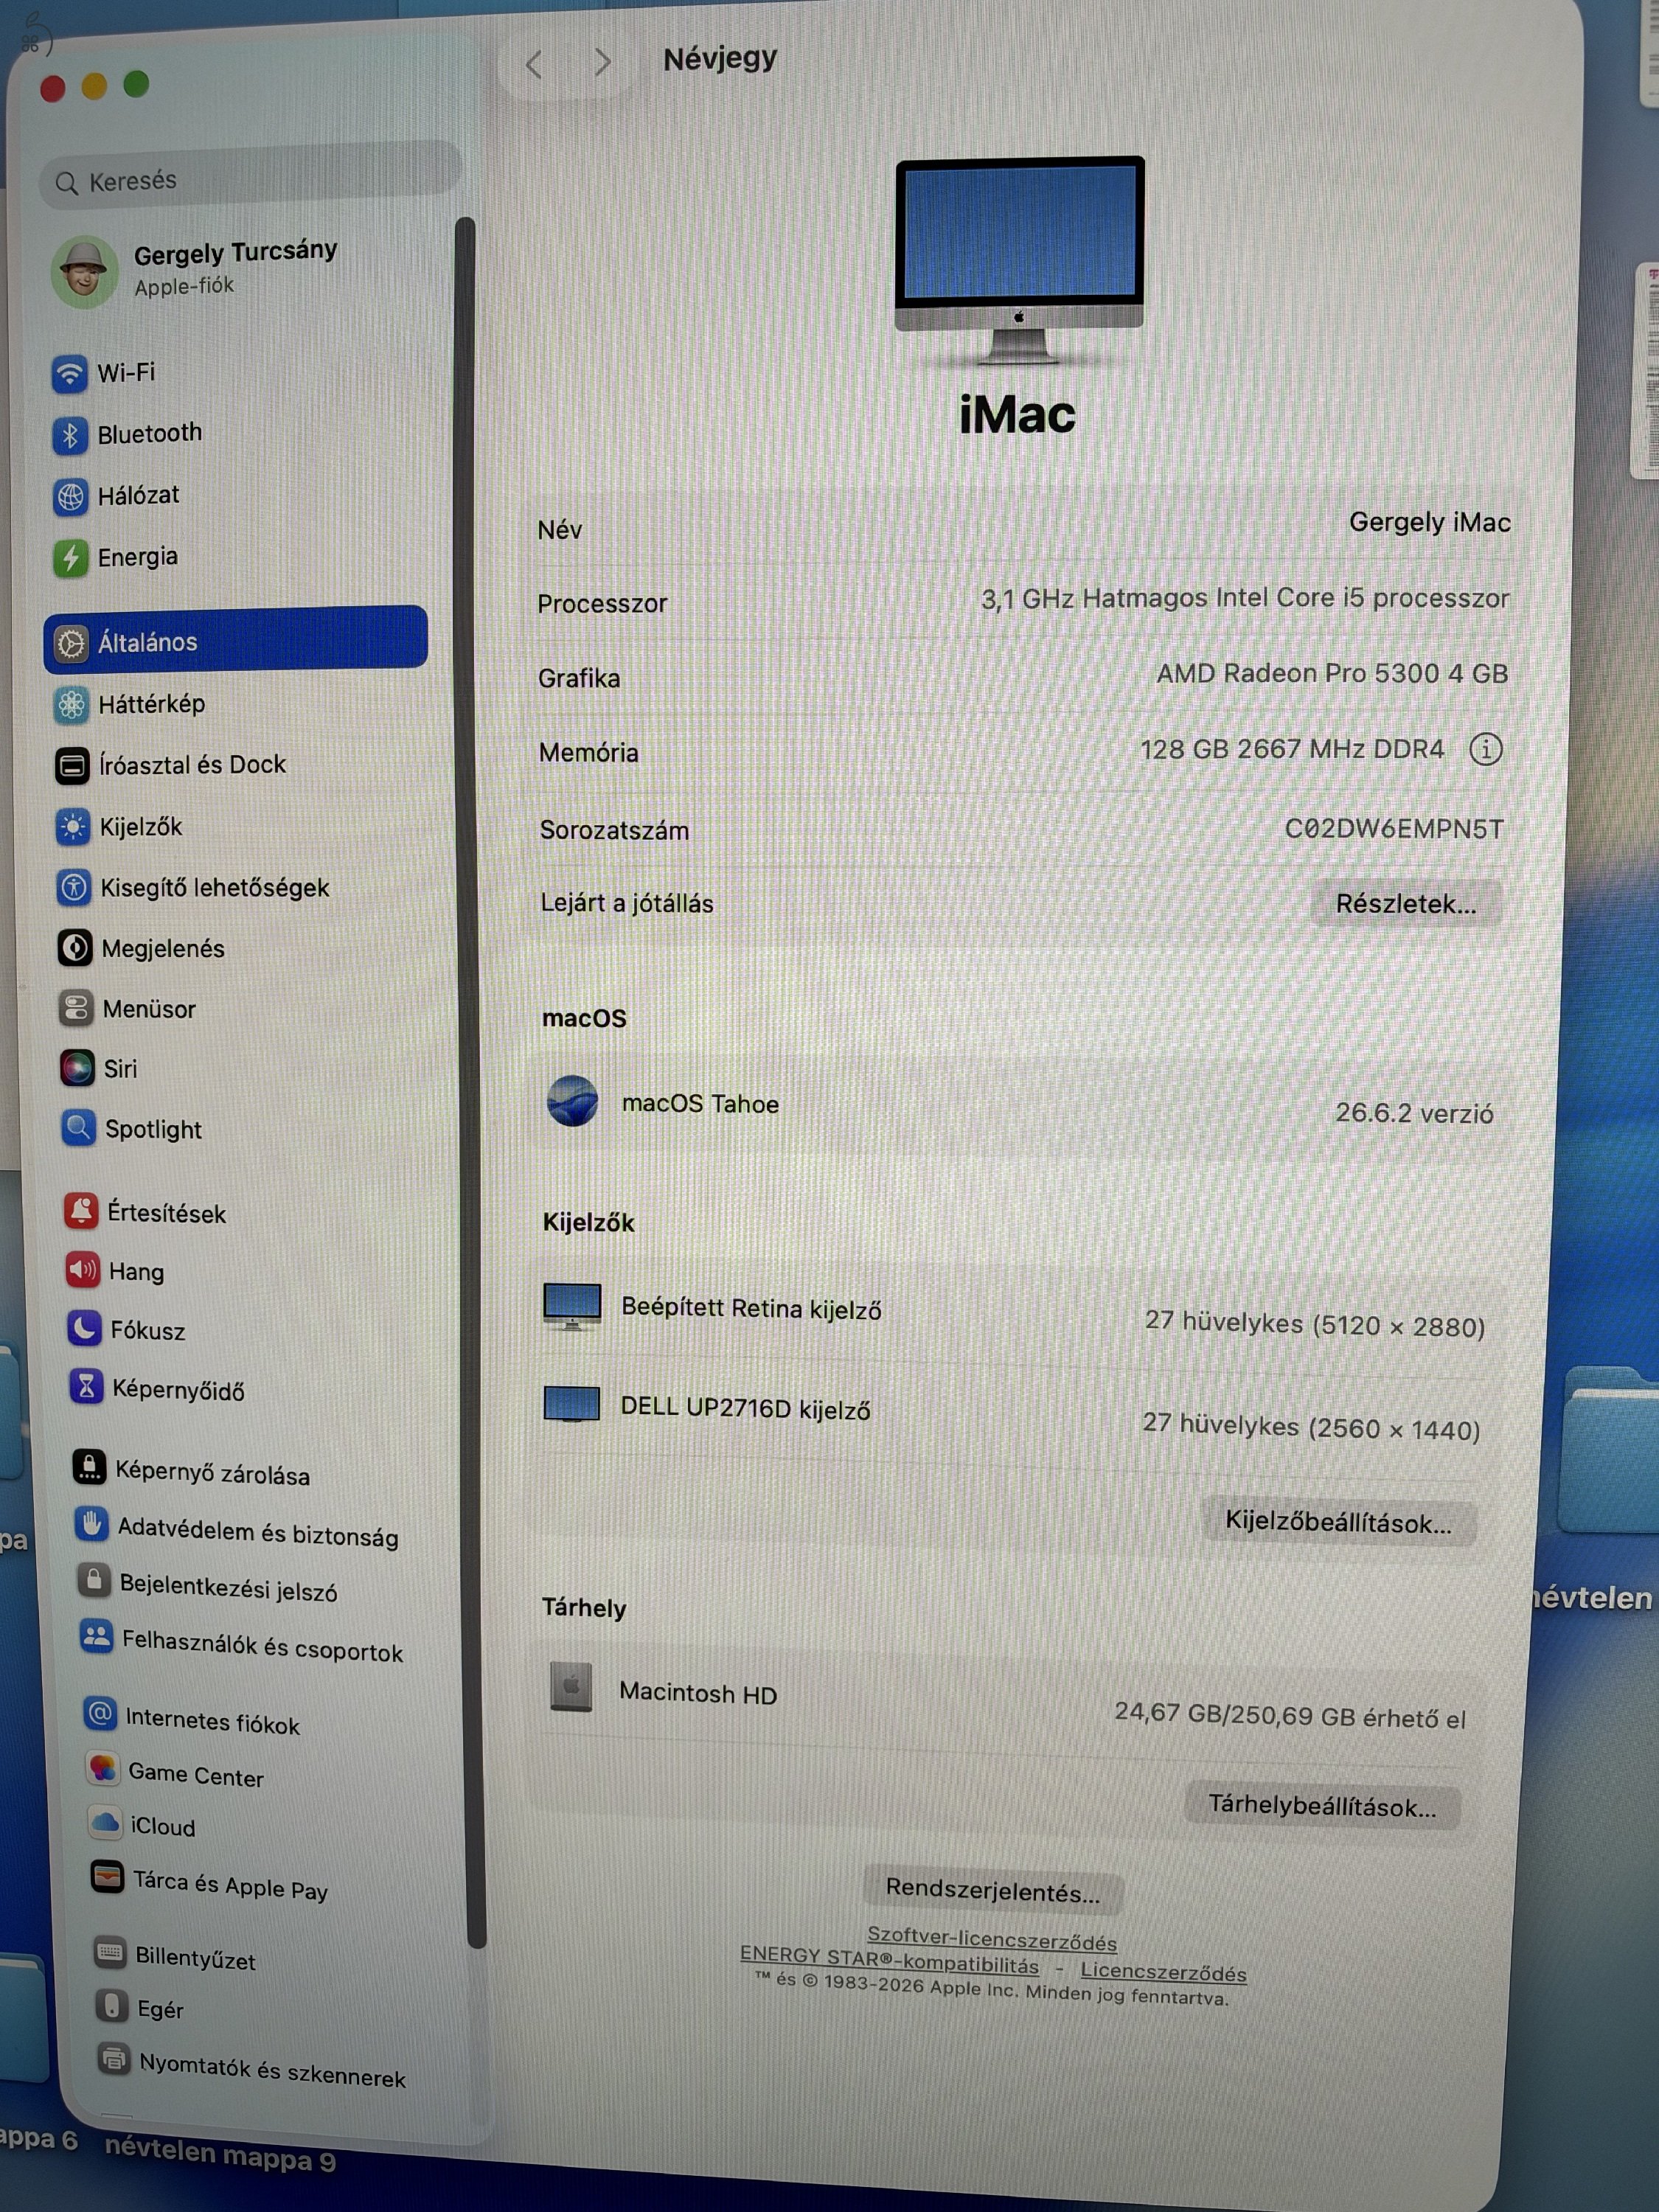Select Íróasztal és Dock in sidebar
The height and width of the screenshot is (2212, 1659).
coord(171,765)
